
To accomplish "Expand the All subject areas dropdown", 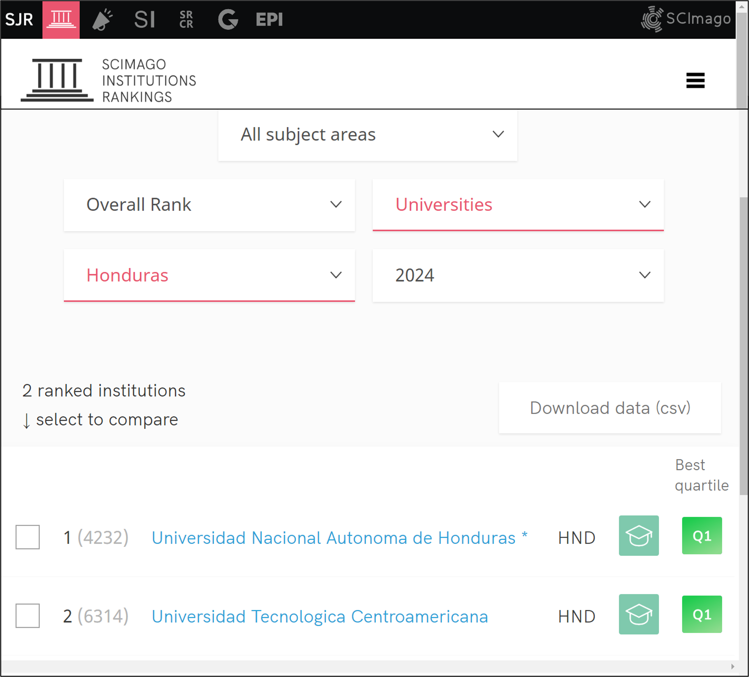I will [x=367, y=135].
